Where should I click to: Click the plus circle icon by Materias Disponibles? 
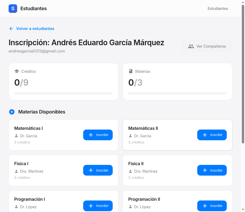pos(12,112)
